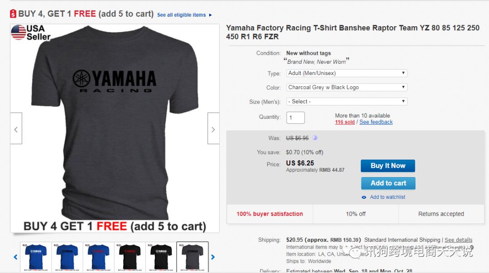Click the Buy It Now button
This screenshot has height=273, width=489.
(388, 166)
